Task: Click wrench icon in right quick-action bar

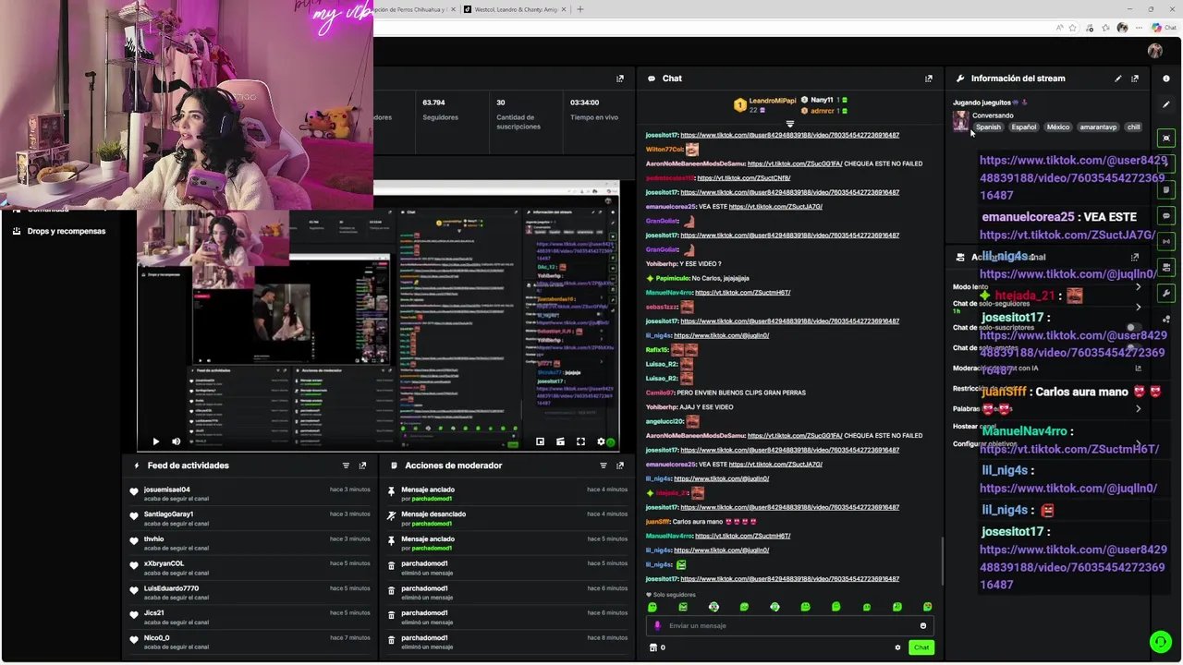Action: point(1166,294)
